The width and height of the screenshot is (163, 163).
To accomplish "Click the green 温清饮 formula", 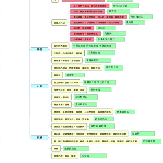I will (143, 134).
